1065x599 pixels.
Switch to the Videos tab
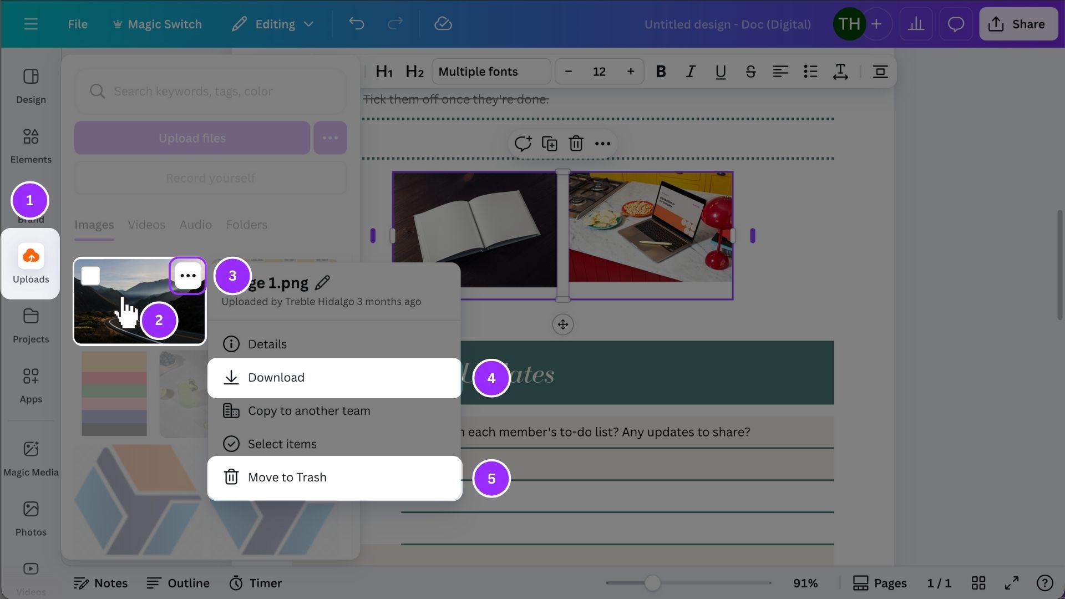click(146, 225)
